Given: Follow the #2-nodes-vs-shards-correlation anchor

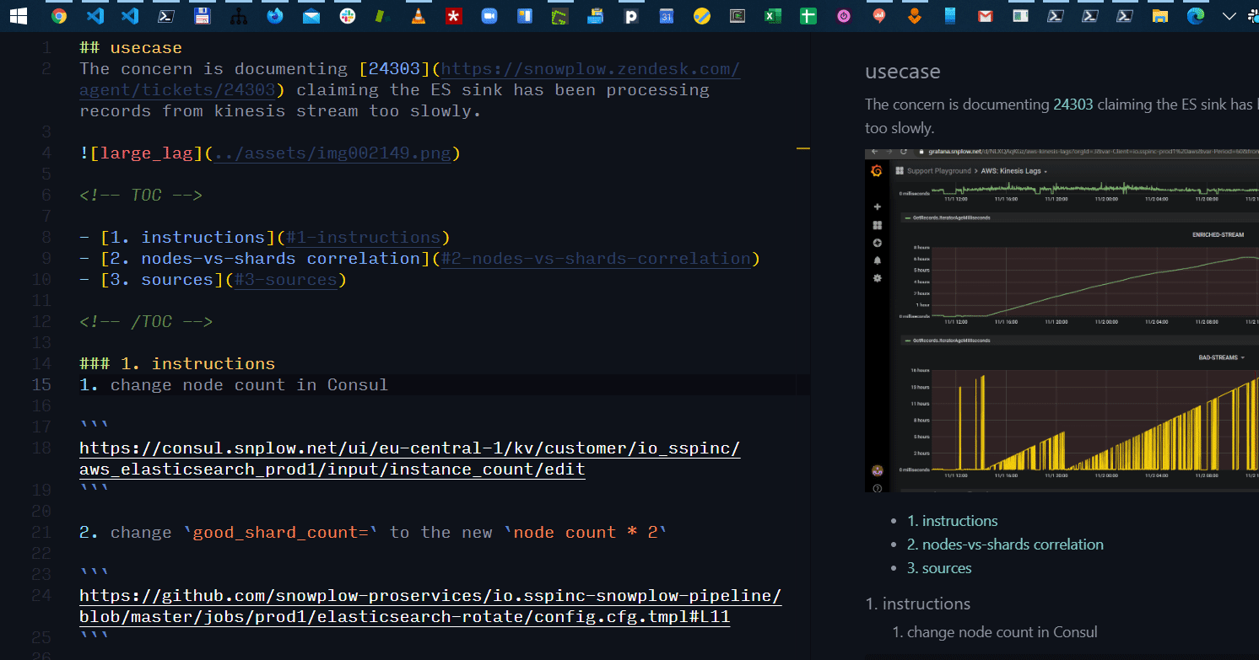Looking at the screenshot, I should (596, 259).
